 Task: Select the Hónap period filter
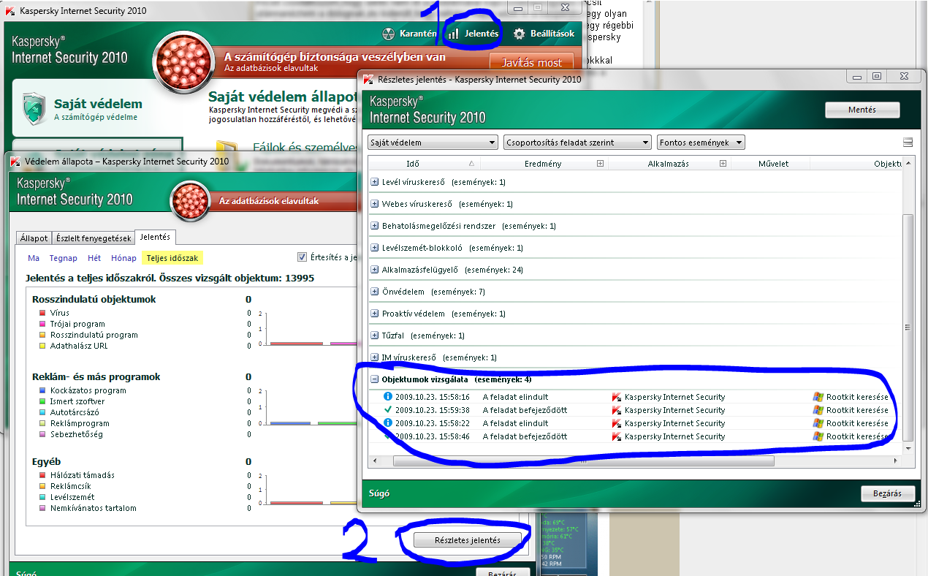click(x=123, y=258)
